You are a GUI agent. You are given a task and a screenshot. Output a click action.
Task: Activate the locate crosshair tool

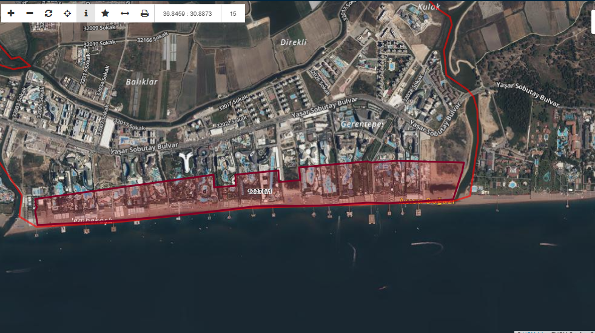click(x=67, y=13)
